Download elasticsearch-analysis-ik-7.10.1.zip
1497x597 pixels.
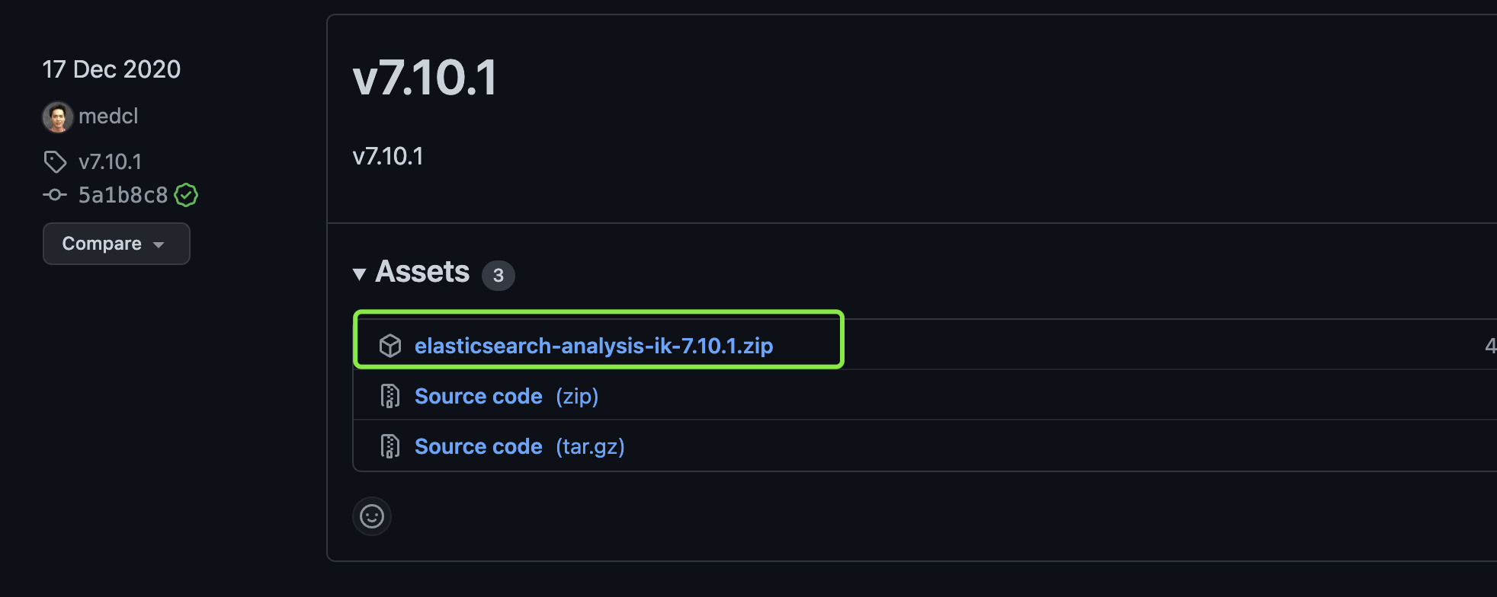pyautogui.click(x=594, y=346)
